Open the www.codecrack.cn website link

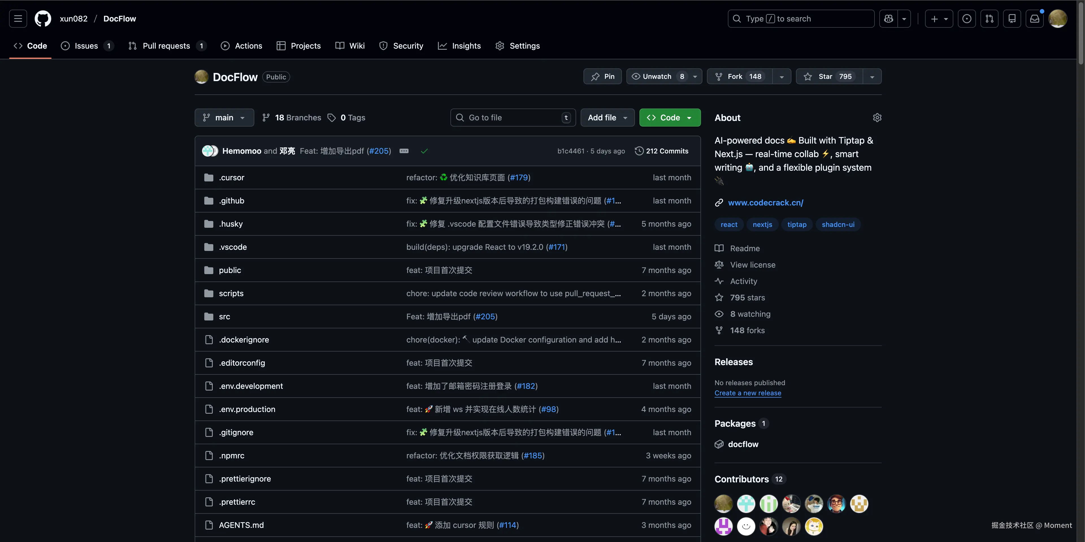[765, 203]
